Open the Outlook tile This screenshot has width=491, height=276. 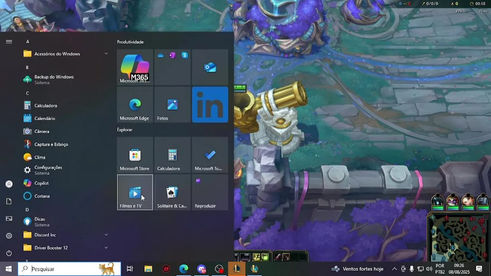click(x=210, y=67)
